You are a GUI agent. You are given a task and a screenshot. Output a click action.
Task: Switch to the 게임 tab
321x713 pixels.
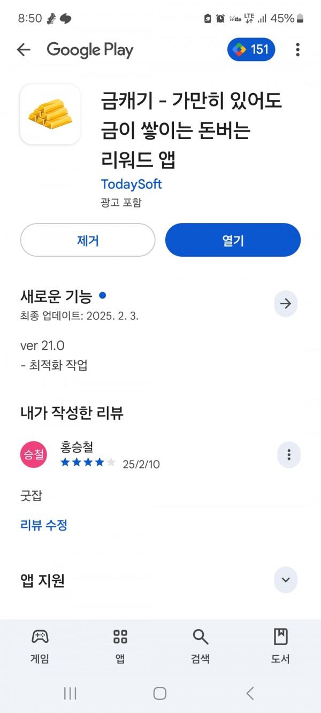40,646
